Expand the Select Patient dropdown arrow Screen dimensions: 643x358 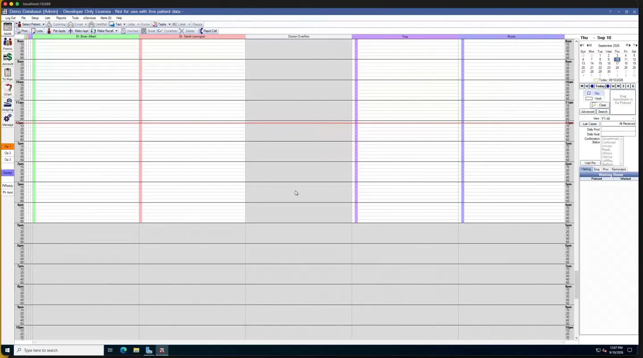(43, 24)
